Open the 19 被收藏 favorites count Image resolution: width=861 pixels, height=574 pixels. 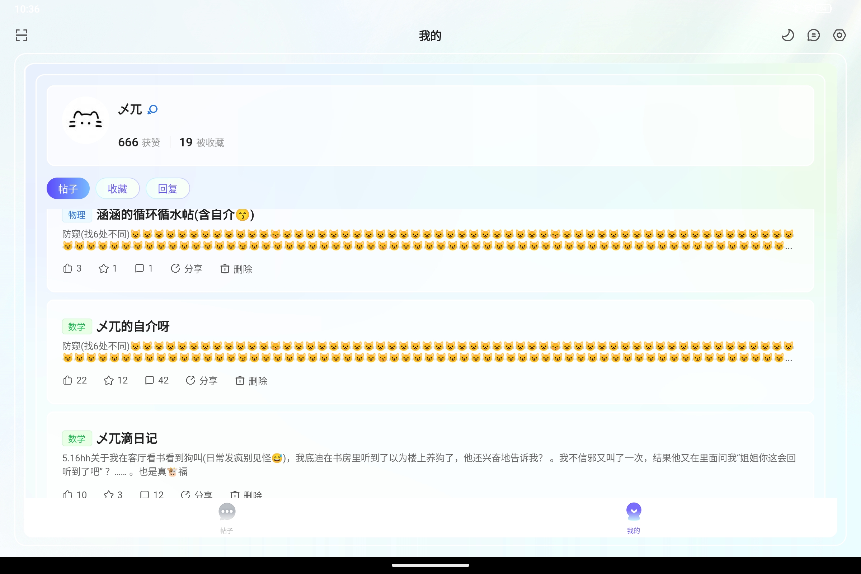[201, 142]
